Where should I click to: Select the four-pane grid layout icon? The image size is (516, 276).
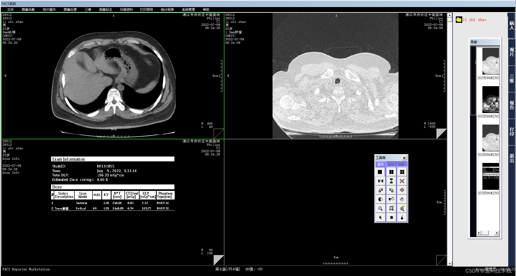coord(402,172)
